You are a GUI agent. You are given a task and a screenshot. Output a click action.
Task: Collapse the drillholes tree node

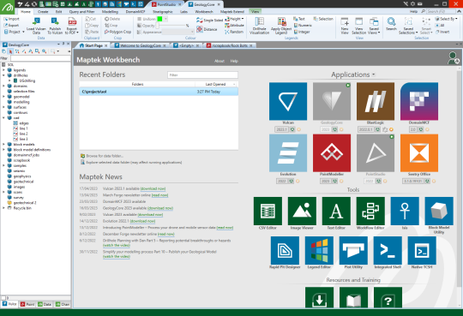(x=3, y=75)
